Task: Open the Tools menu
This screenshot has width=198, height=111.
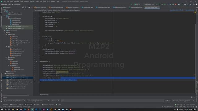Action: point(45,2)
